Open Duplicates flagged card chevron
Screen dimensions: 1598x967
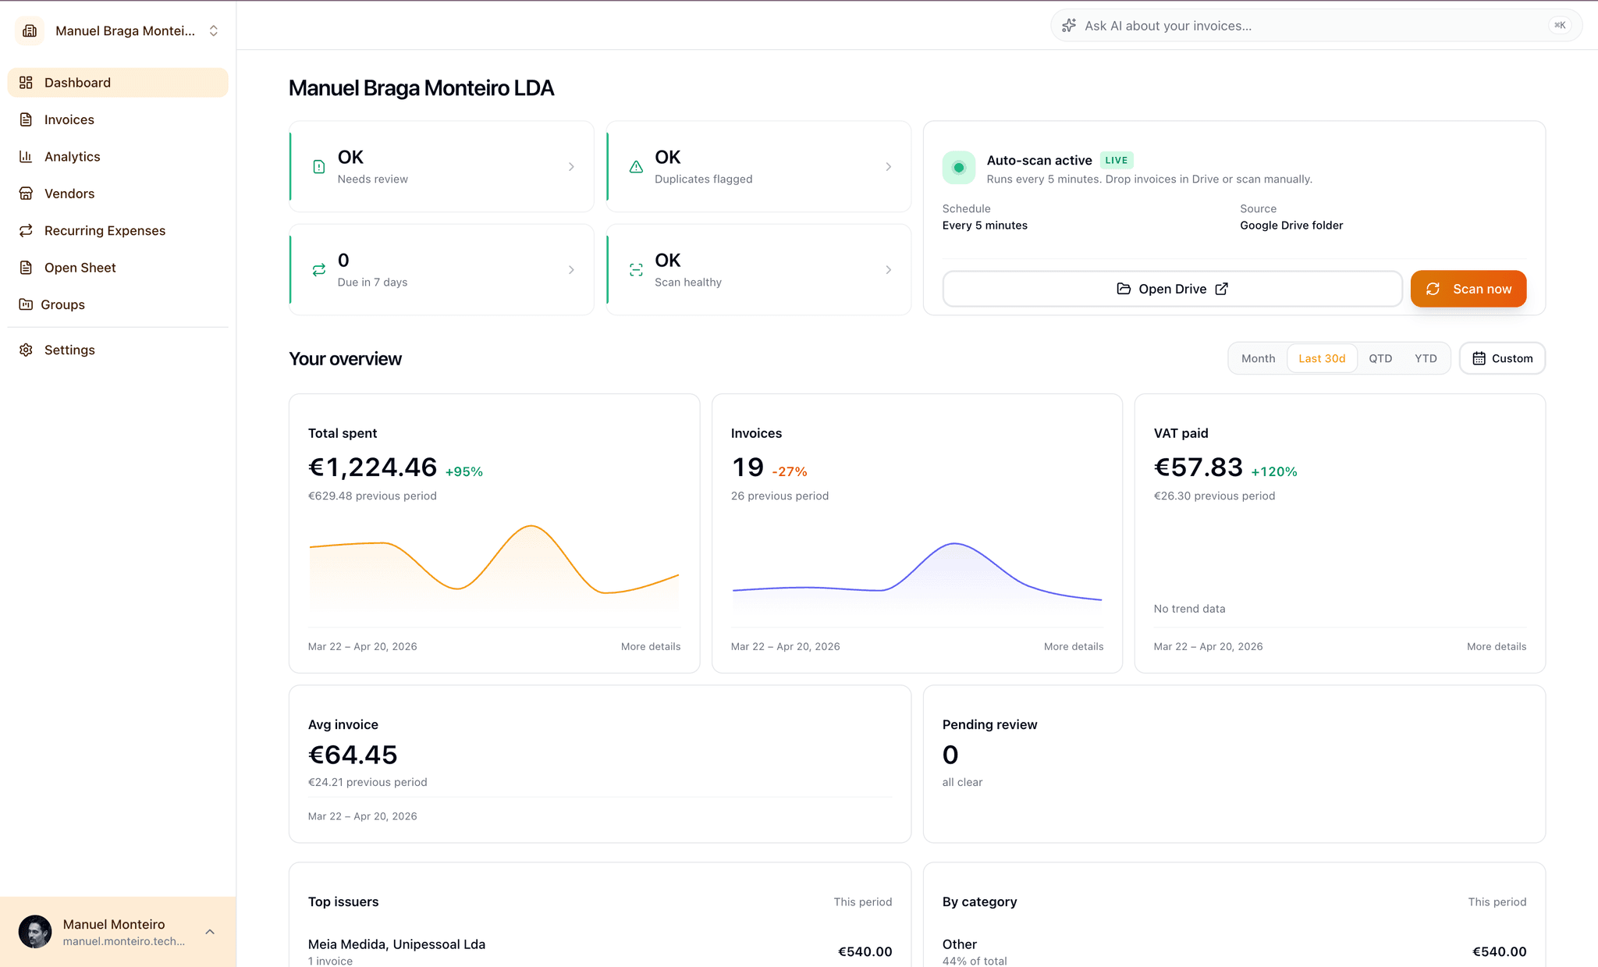tap(888, 167)
